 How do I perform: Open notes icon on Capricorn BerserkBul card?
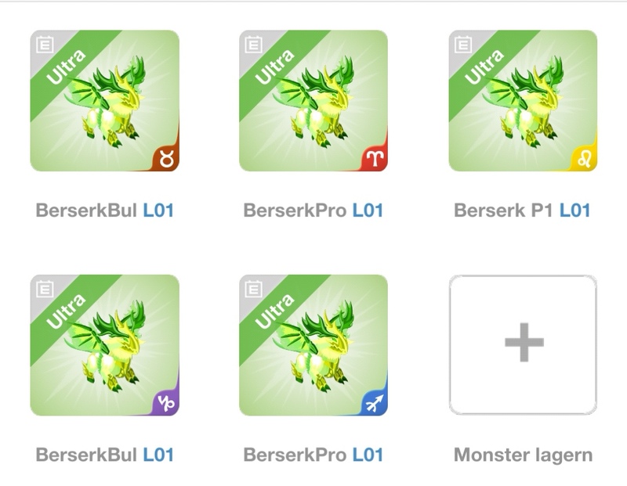pyautogui.click(x=45, y=289)
